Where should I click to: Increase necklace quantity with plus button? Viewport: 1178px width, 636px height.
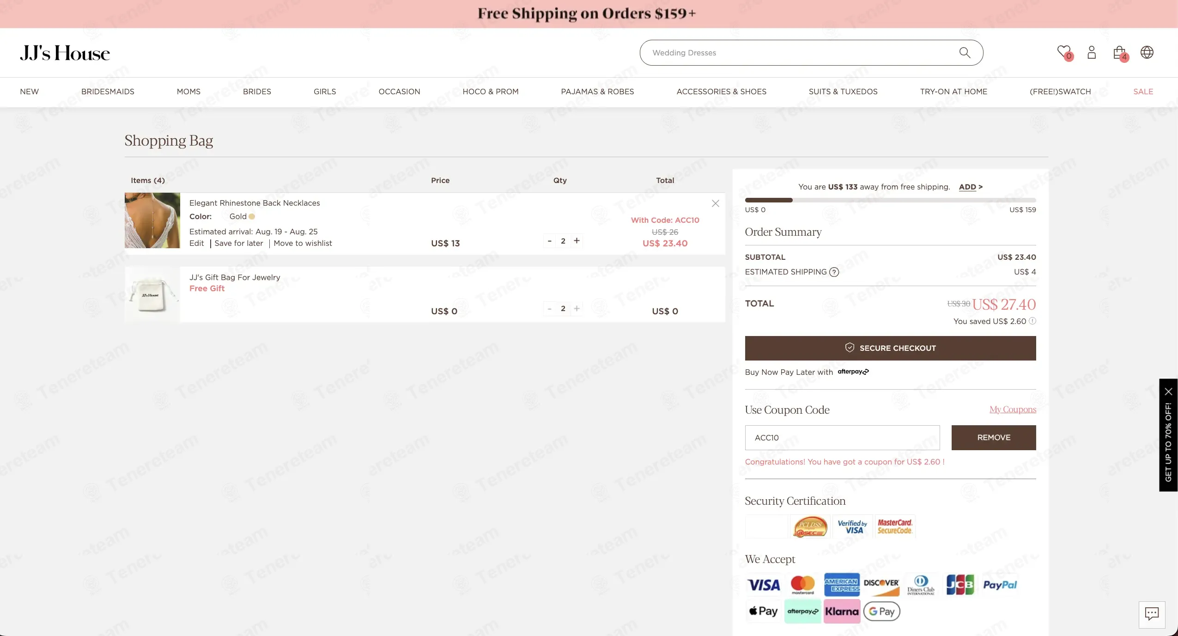577,241
